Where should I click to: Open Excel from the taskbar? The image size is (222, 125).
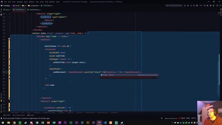43,123
